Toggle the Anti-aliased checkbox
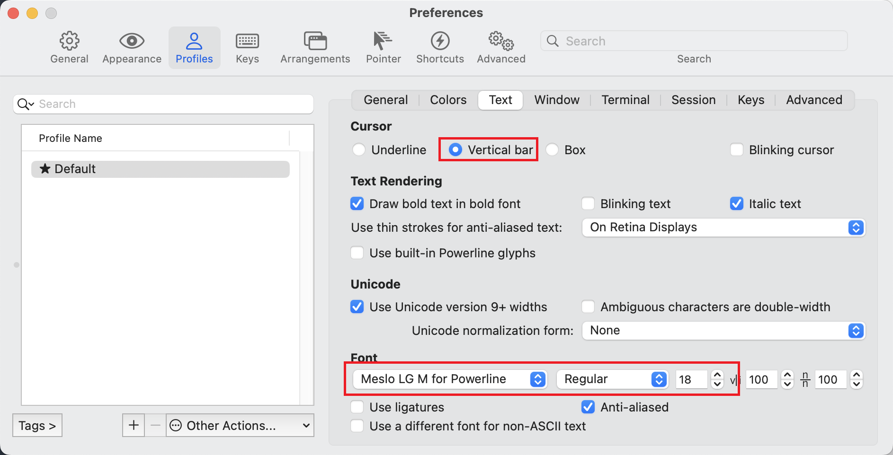Screen dimensions: 893x455 pos(588,407)
